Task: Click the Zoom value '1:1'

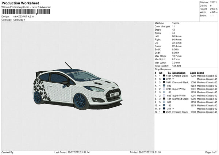Action: pyautogui.click(x=212, y=15)
